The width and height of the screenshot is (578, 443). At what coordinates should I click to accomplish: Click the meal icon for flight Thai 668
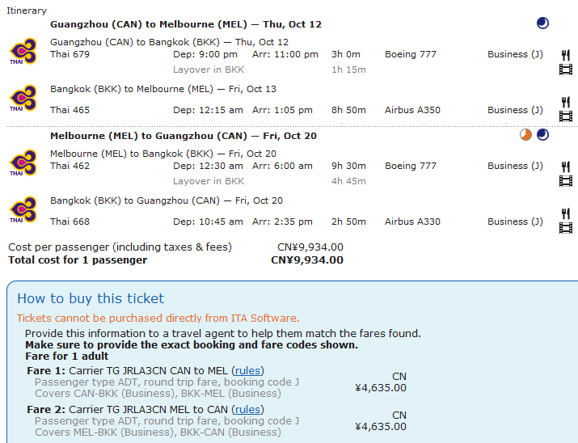pyautogui.click(x=566, y=213)
